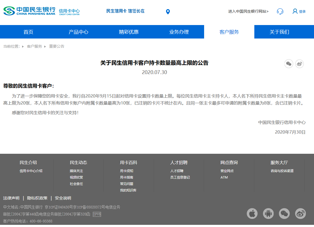This screenshot has height=227, width=314.
Task: Open the 精彩优惠 navigation menu
Action: 129,32
